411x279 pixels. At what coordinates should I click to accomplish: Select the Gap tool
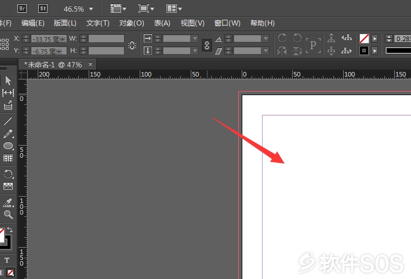[8, 93]
